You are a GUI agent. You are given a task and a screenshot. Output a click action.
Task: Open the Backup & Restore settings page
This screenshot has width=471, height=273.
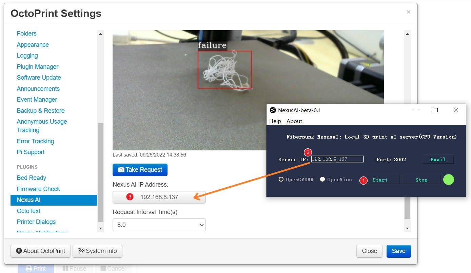point(41,110)
